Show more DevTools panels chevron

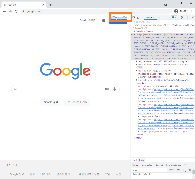[x=159, y=17]
